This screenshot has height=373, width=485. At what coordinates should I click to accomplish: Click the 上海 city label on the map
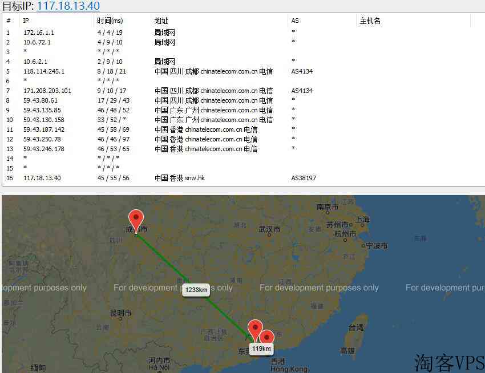coord(362,220)
